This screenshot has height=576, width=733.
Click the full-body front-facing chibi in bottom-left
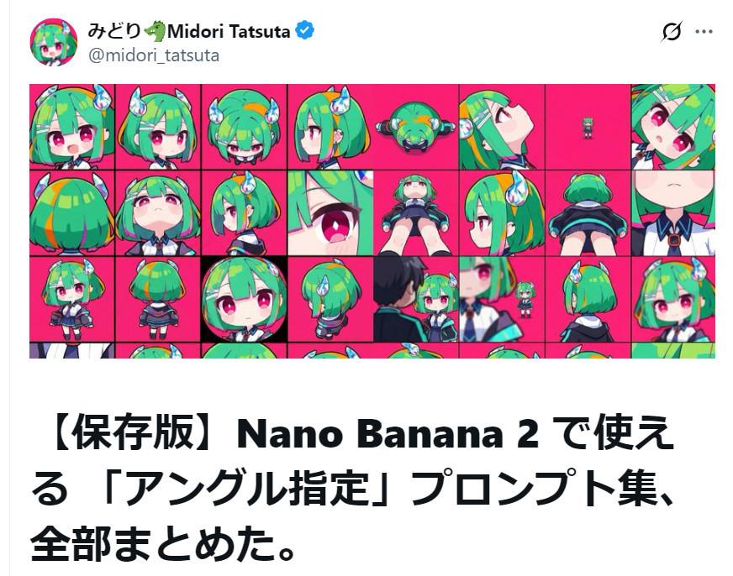(71, 299)
